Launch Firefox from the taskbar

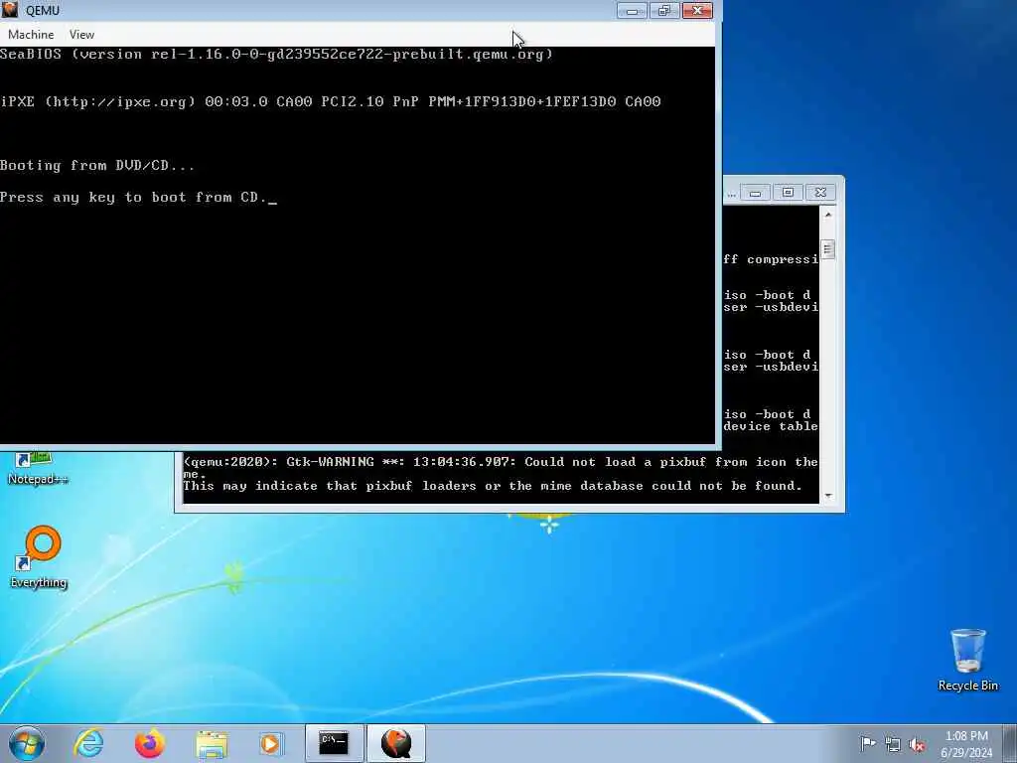pos(150,743)
